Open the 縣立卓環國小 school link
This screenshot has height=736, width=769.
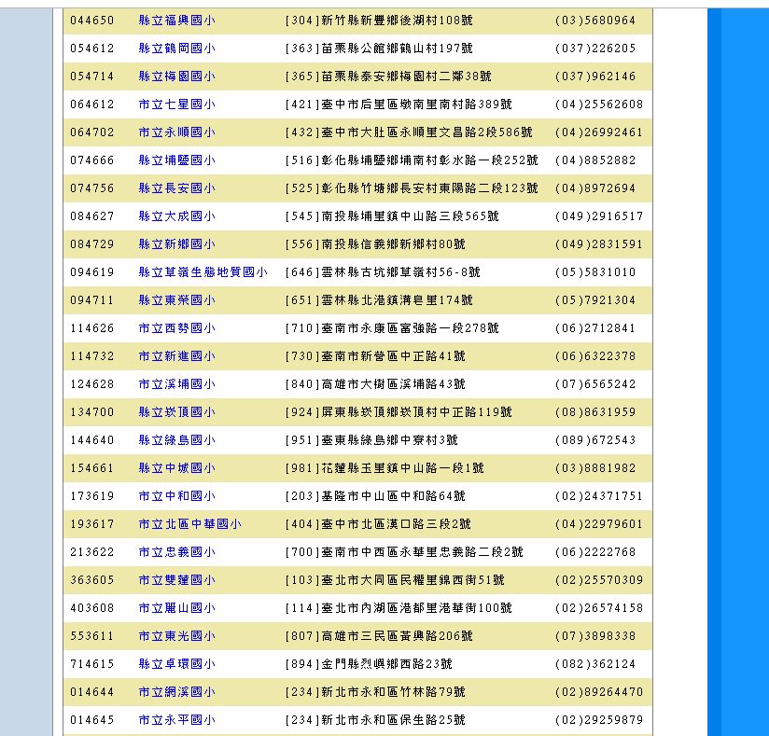click(176, 664)
